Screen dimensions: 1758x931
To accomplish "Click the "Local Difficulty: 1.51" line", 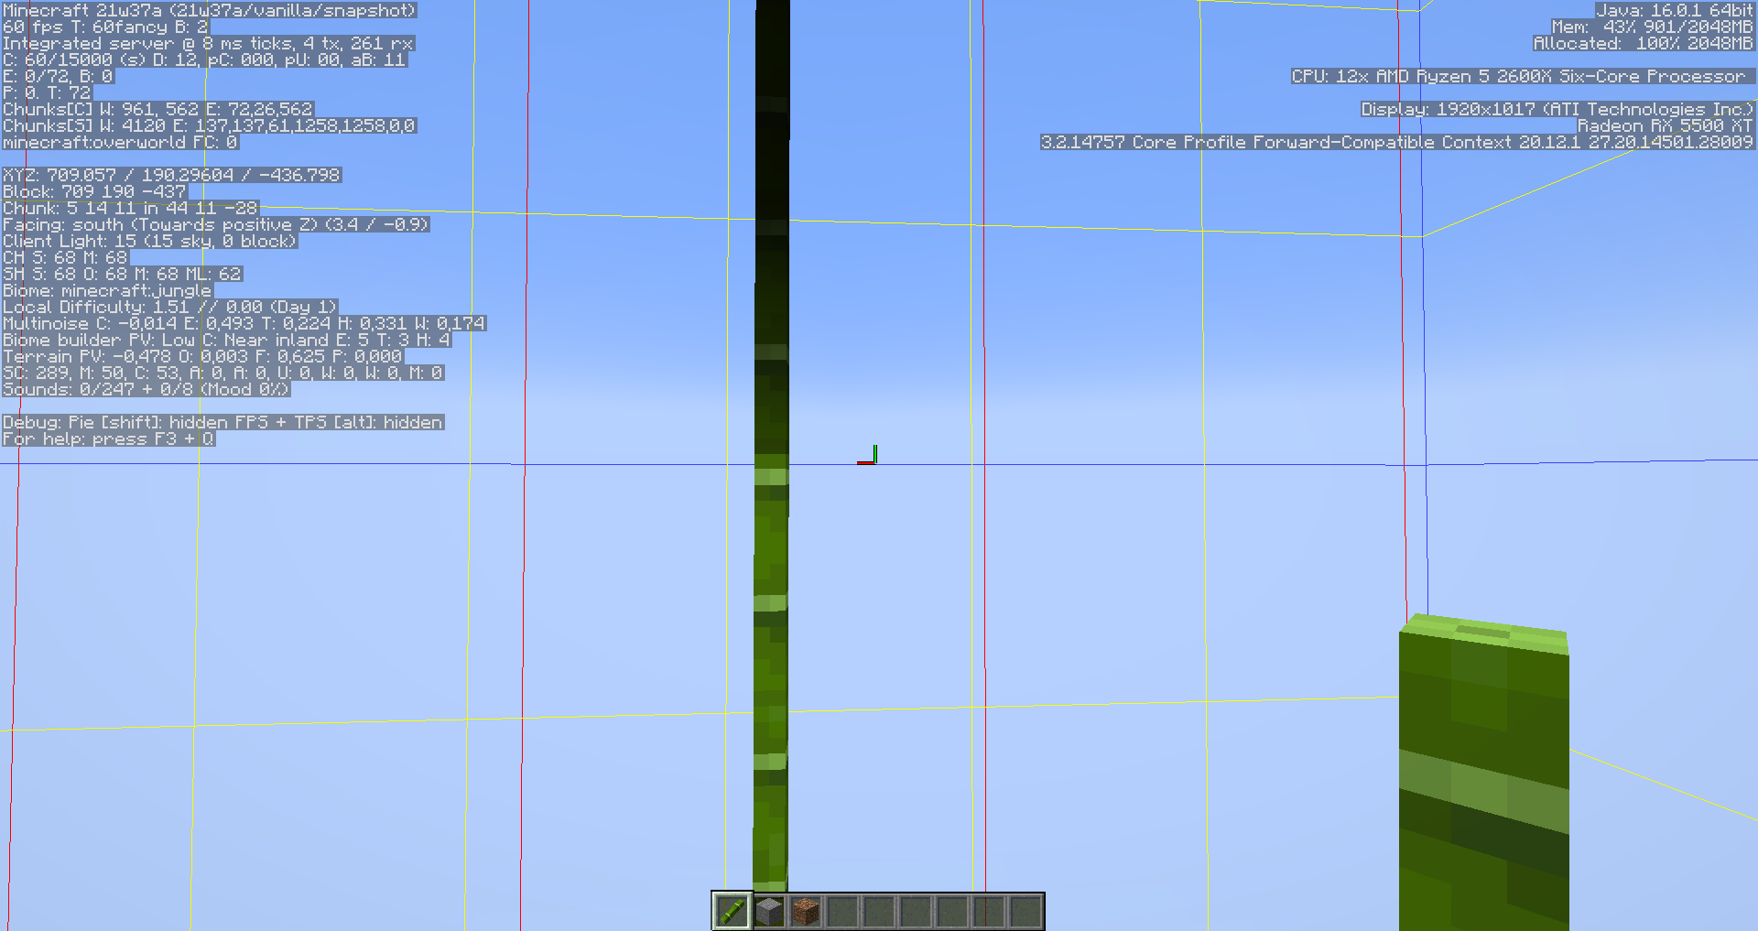I will click(170, 307).
